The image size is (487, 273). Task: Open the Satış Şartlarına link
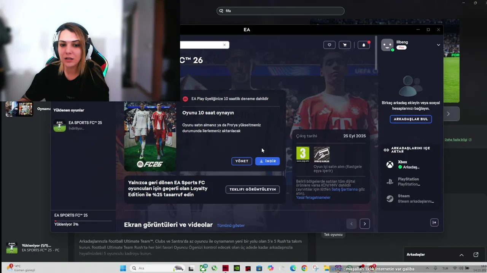click(x=344, y=189)
